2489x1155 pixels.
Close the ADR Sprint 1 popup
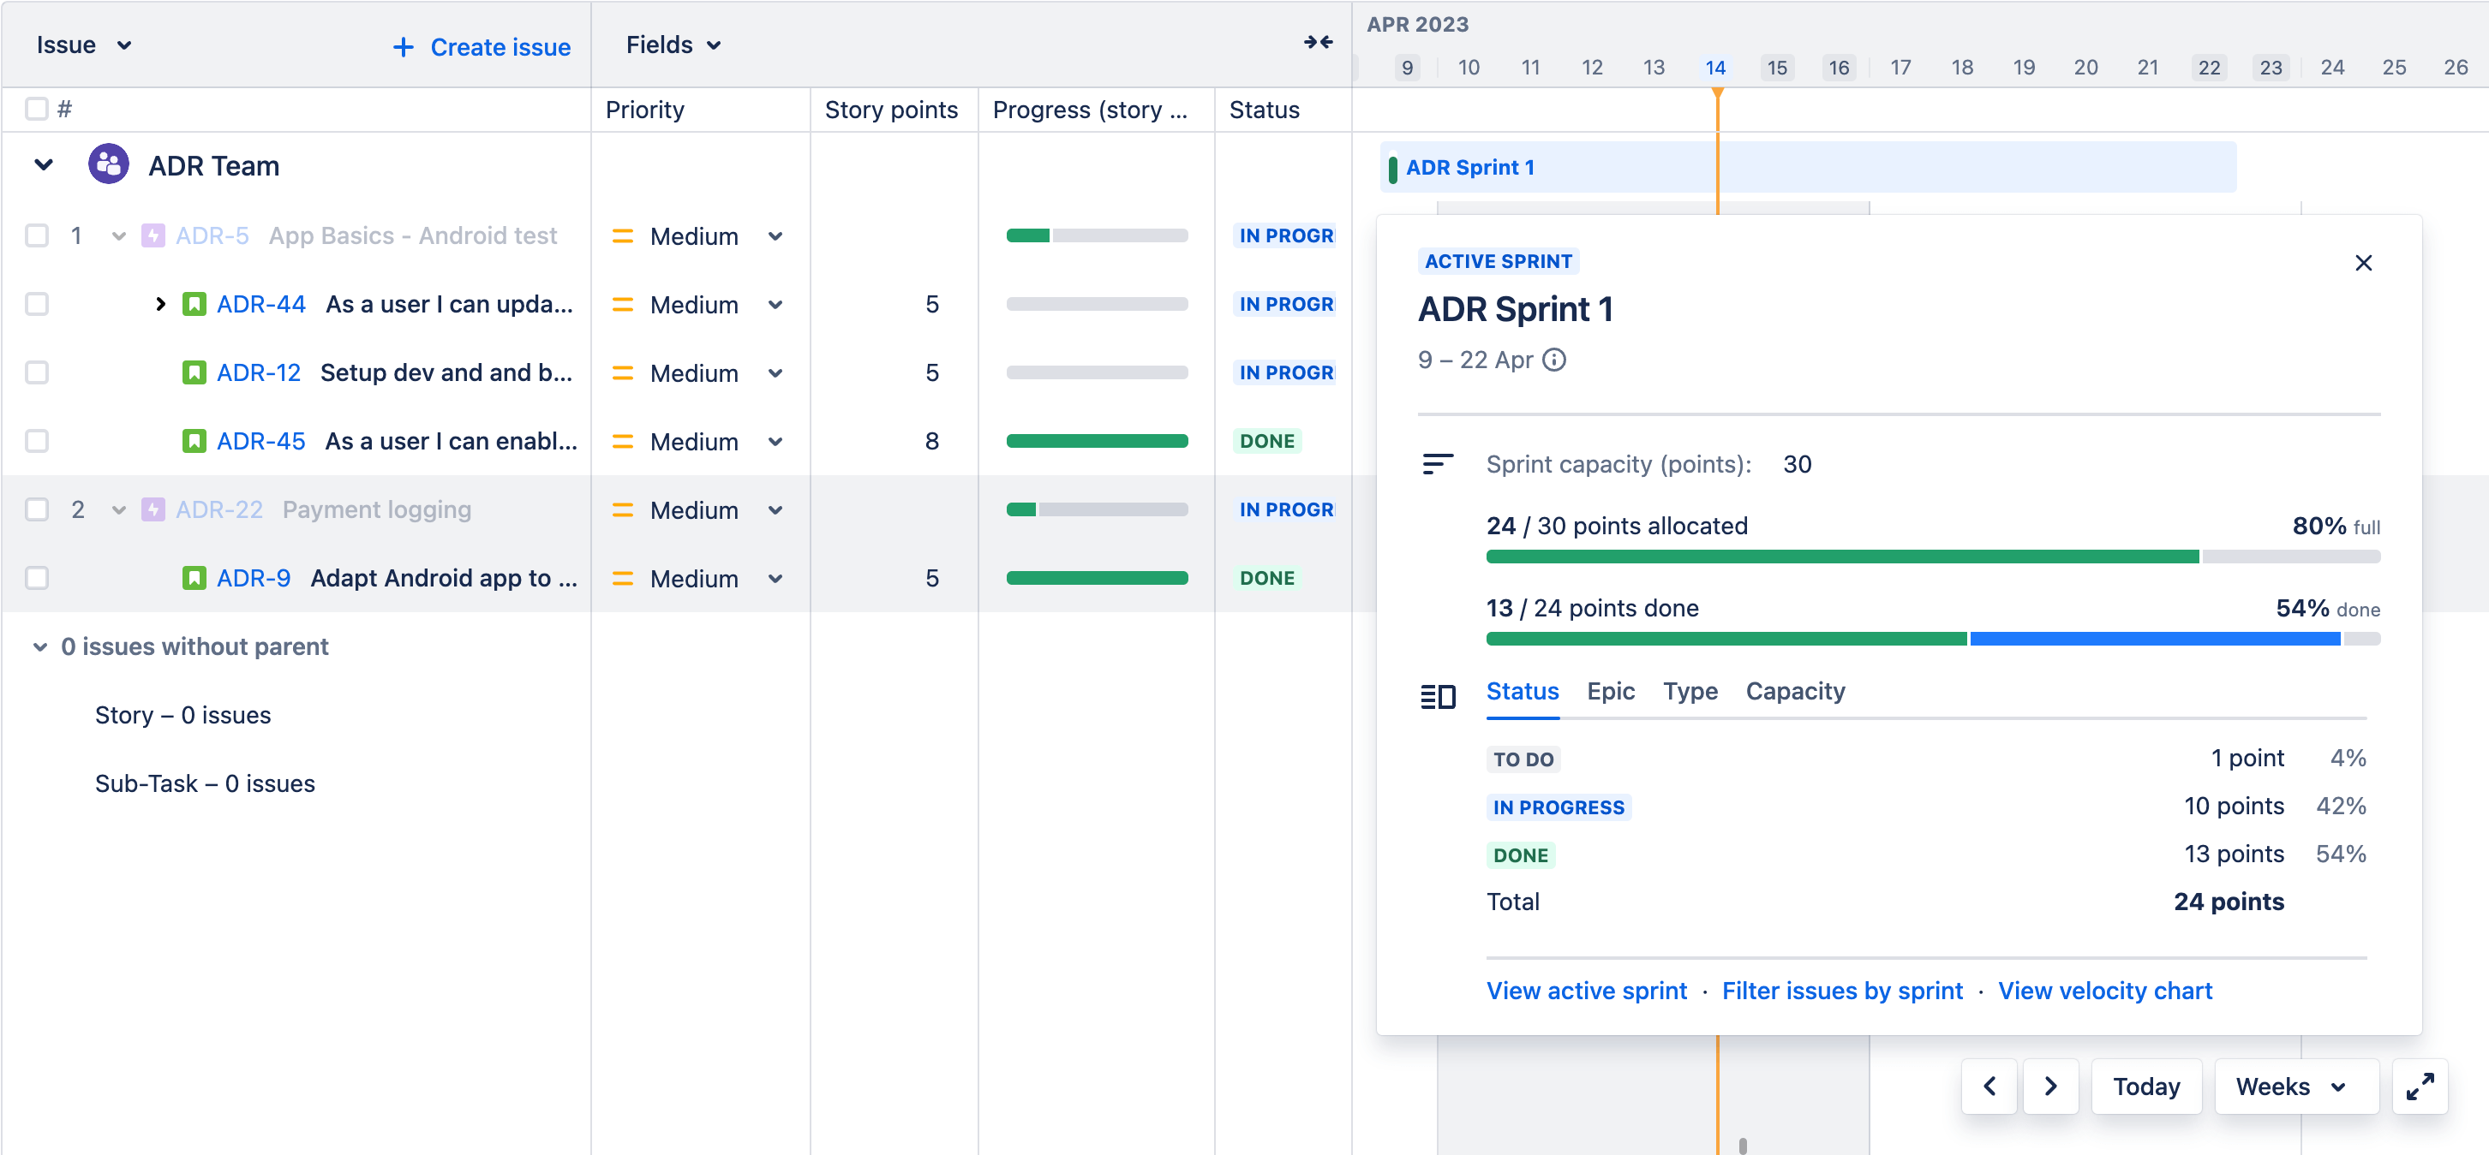point(2365,262)
